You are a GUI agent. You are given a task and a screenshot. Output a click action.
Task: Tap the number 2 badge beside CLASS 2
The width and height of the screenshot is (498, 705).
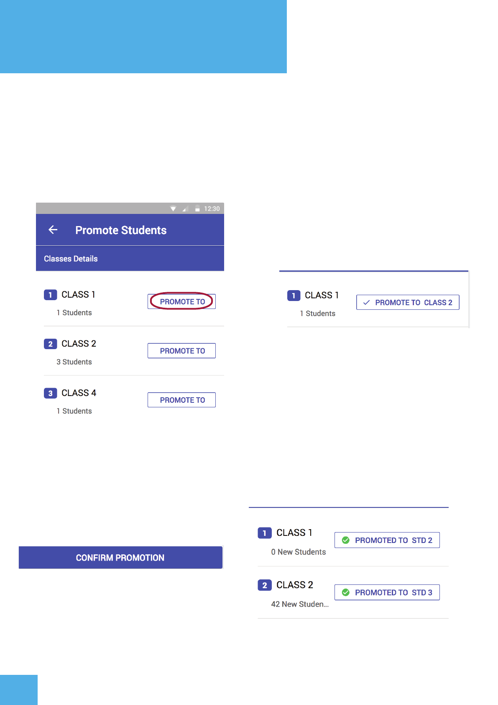point(50,344)
